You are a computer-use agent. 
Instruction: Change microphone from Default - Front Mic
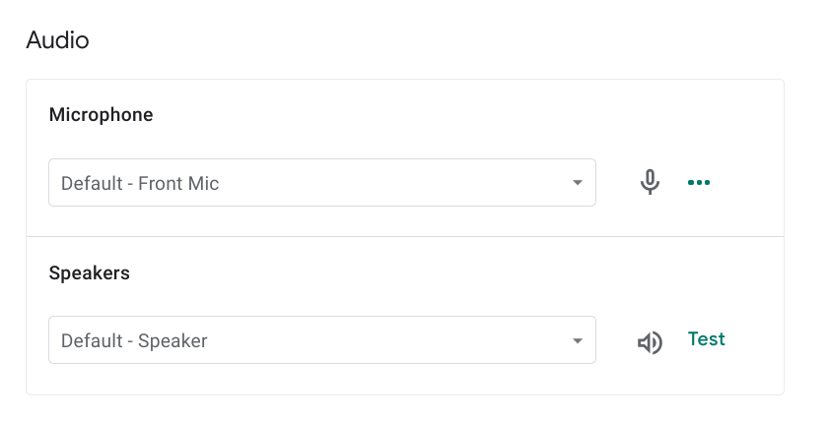[321, 183]
